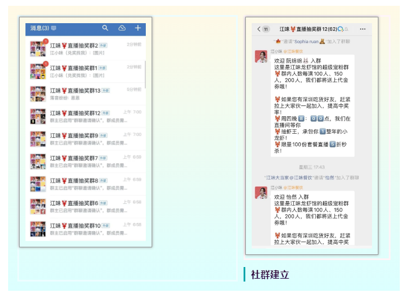Click the unread count badge 11
This screenshot has width=405, height=296.
click(x=266, y=29)
